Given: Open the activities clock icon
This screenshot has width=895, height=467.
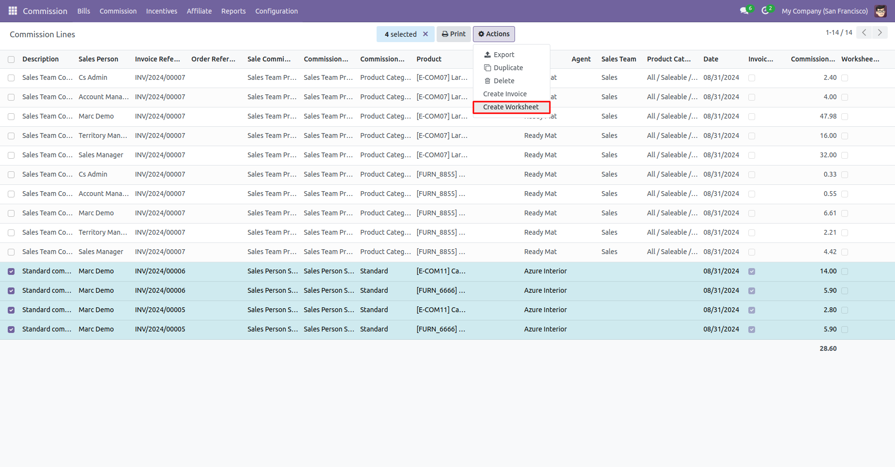Looking at the screenshot, I should tap(765, 11).
